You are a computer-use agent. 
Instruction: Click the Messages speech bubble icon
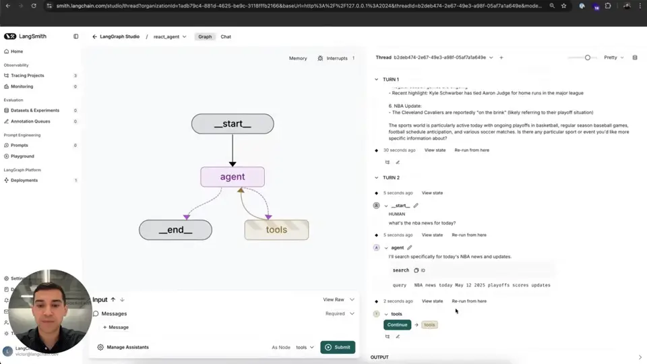point(96,313)
